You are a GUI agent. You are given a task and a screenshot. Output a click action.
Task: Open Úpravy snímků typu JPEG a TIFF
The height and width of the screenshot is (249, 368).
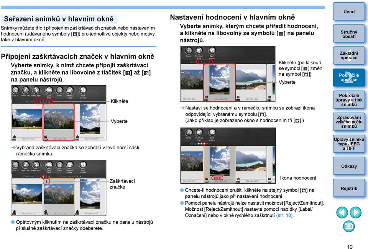pos(349,144)
